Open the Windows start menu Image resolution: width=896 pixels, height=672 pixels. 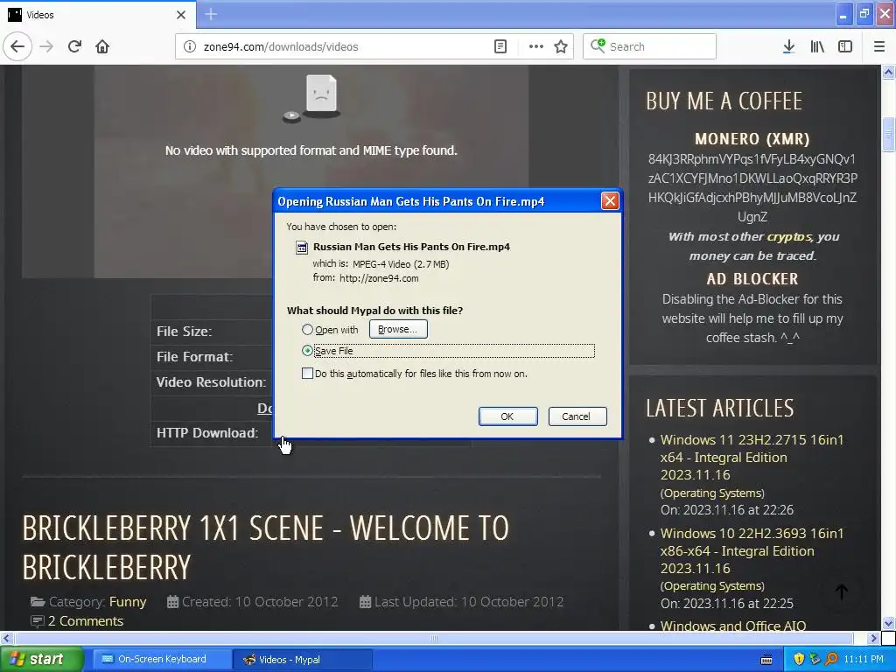[x=41, y=660]
